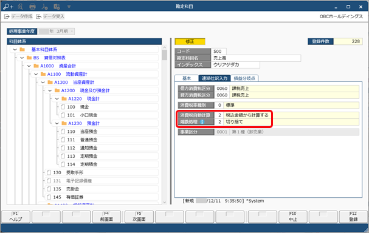The height and width of the screenshot is (233, 369).
Task: Select folder icon of A1220 現金計
Action: 64,99
